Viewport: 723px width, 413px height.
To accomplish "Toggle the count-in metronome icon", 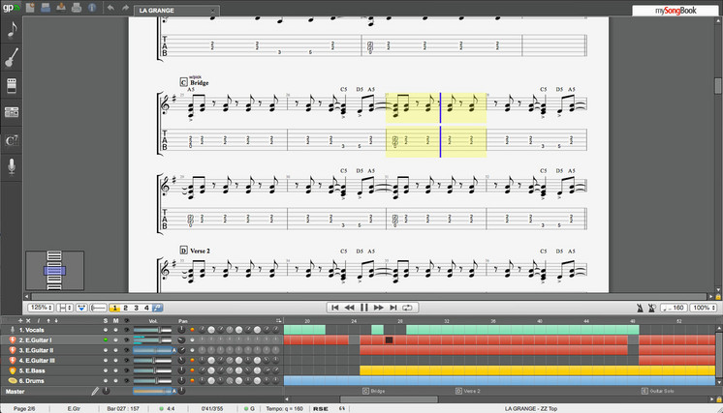I will coord(652,308).
